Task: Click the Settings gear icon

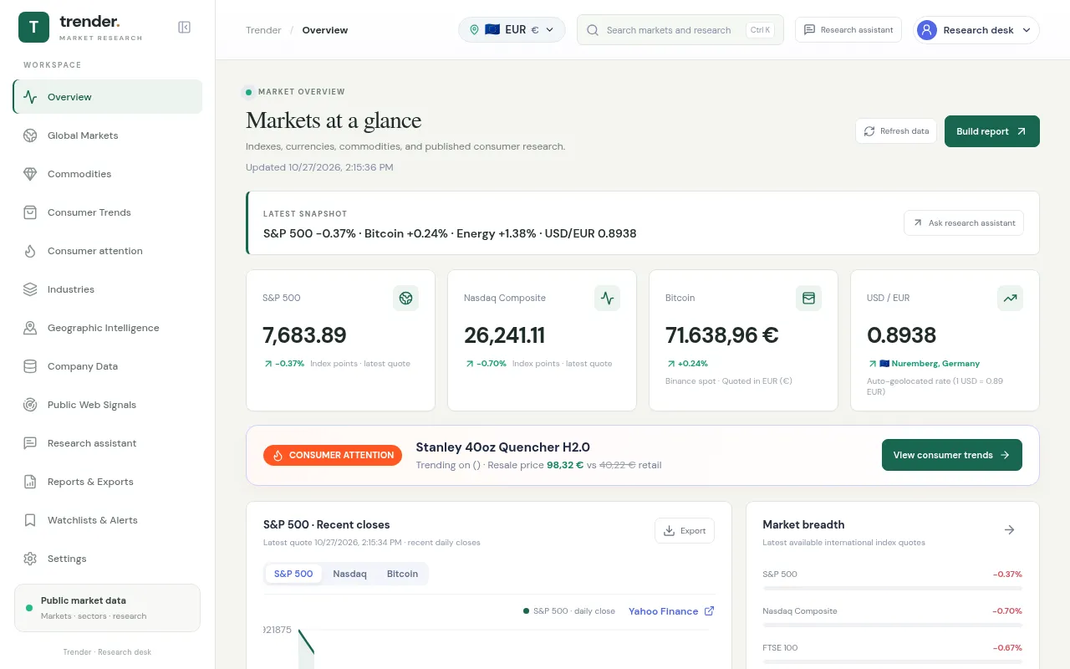Action: [x=30, y=559]
